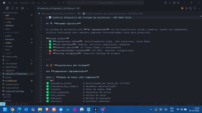The height and width of the screenshot is (113, 202).
Task: Open the Selection menu
Action: pos(24,3)
